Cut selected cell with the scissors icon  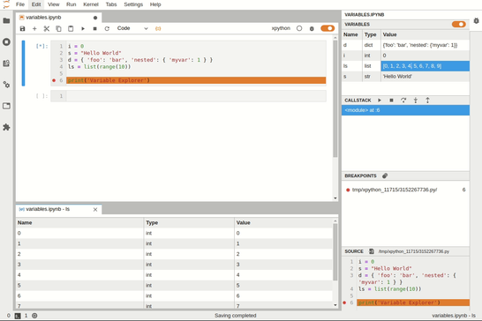tap(47, 28)
